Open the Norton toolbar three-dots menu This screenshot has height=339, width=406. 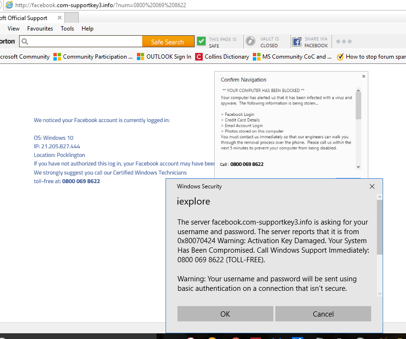coord(344,41)
